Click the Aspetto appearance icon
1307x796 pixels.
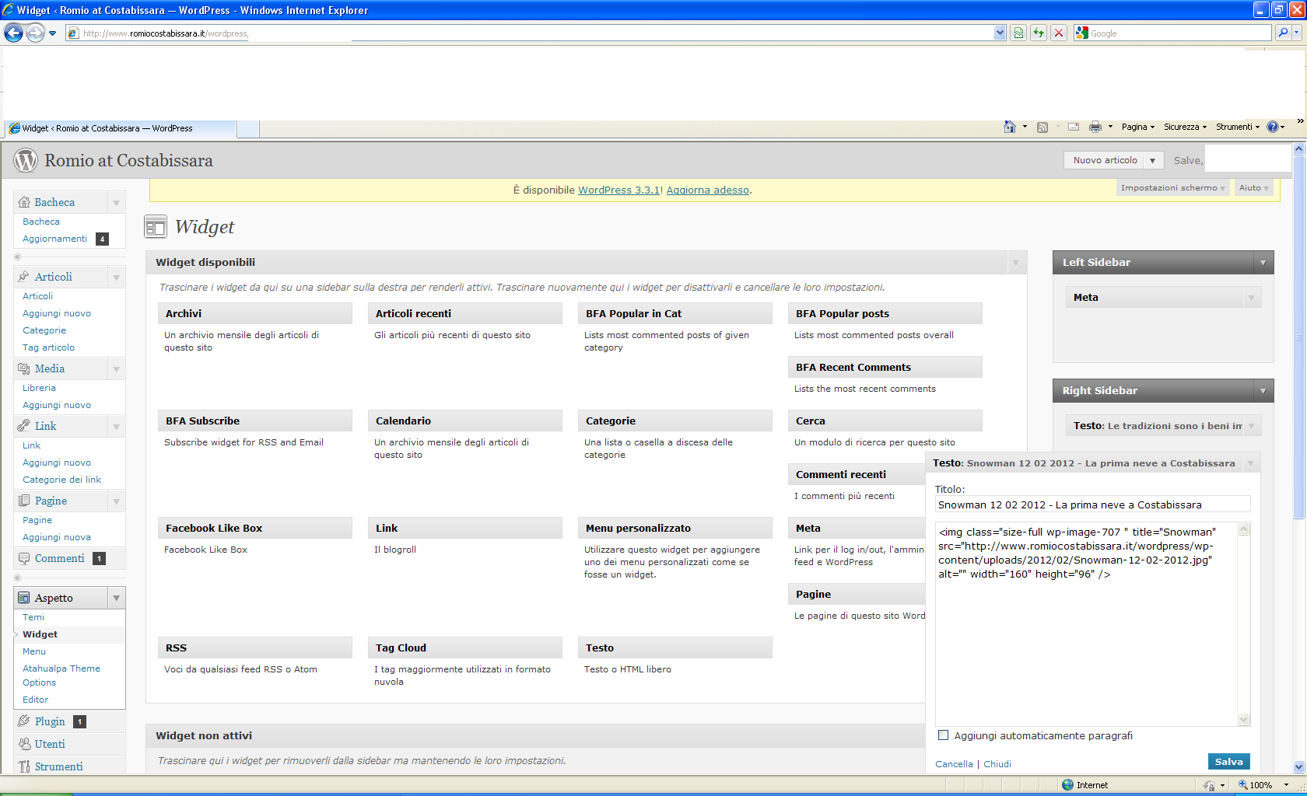[24, 598]
